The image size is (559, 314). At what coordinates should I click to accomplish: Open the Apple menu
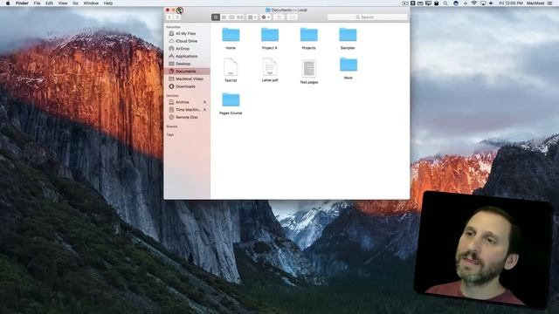[8, 3]
